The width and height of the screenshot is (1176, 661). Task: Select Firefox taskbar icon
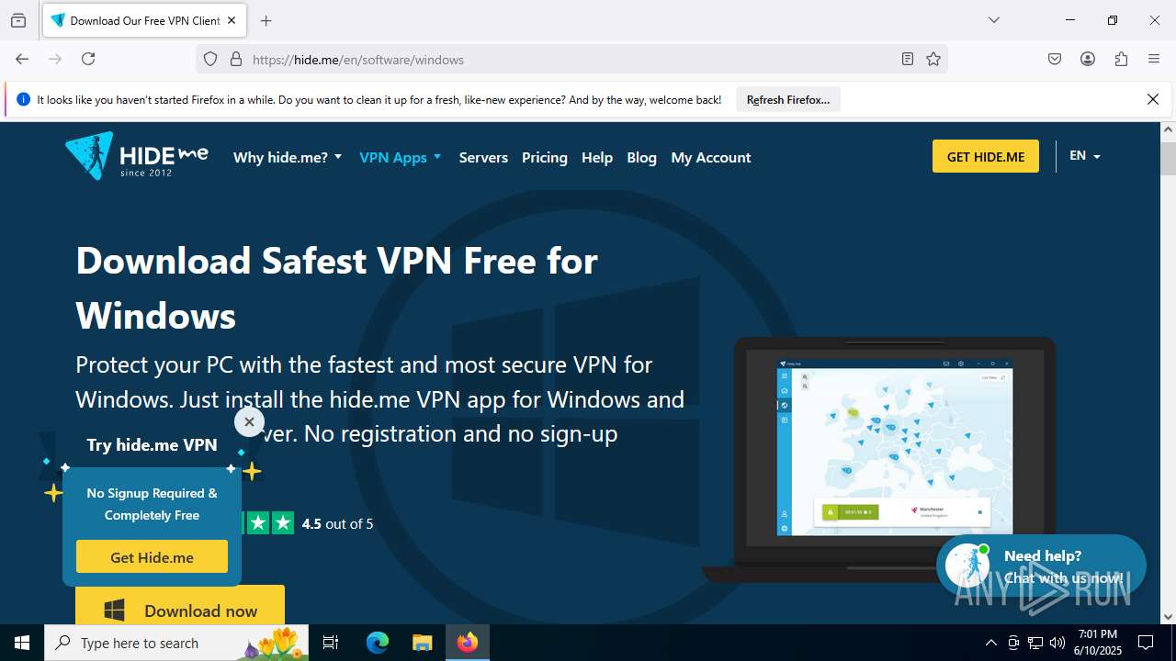pyautogui.click(x=468, y=643)
